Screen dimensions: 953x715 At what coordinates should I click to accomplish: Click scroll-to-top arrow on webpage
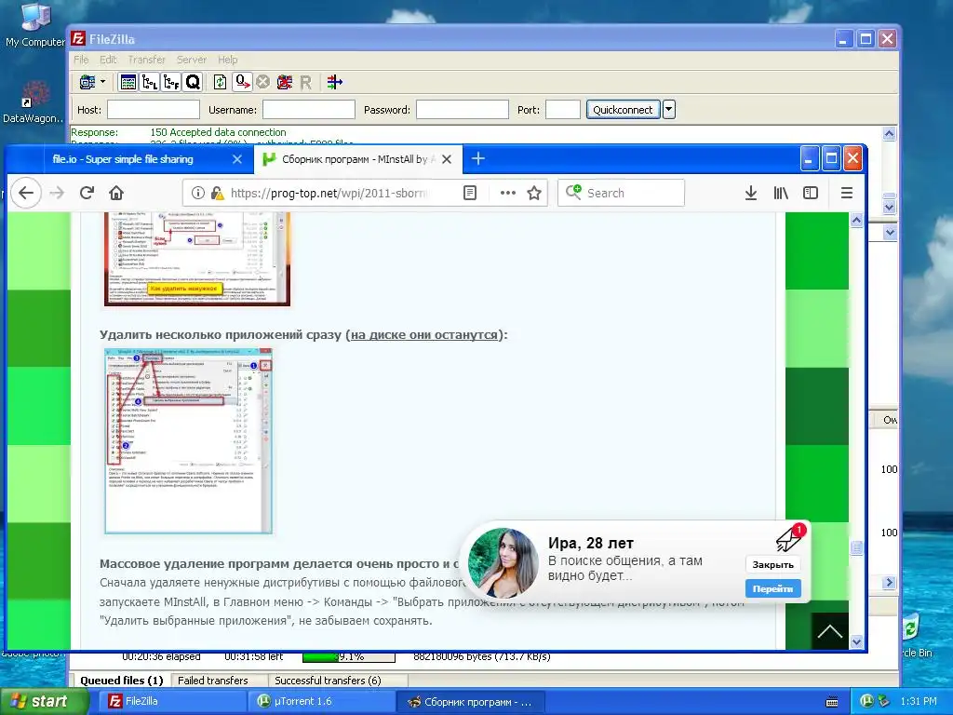coord(829,631)
